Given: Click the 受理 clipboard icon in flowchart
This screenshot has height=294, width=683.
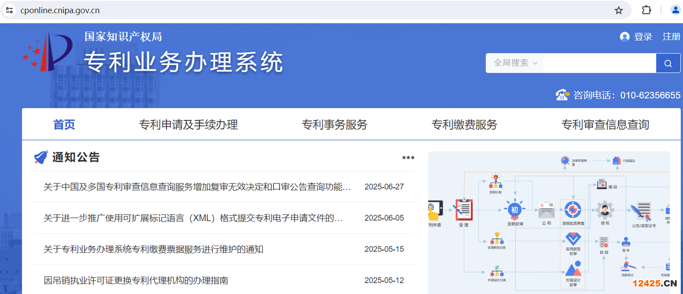Looking at the screenshot, I should [463, 209].
